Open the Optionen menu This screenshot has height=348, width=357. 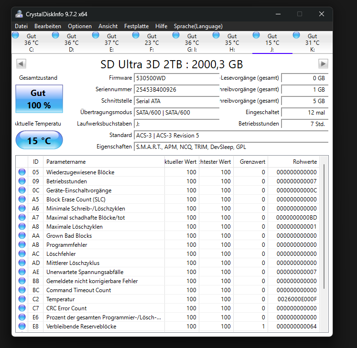point(80,26)
